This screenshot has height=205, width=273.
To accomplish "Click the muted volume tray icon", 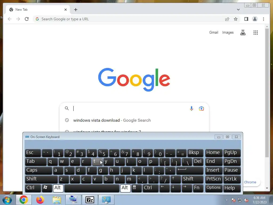I will [x=246, y=200].
